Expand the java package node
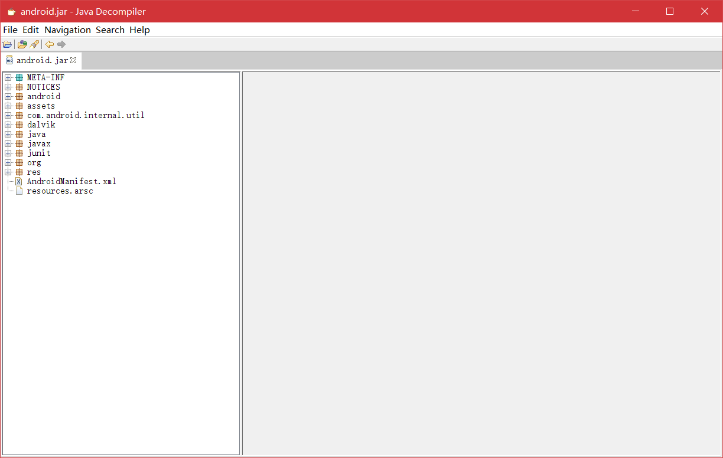Viewport: 723px width, 458px height. pyautogui.click(x=8, y=134)
